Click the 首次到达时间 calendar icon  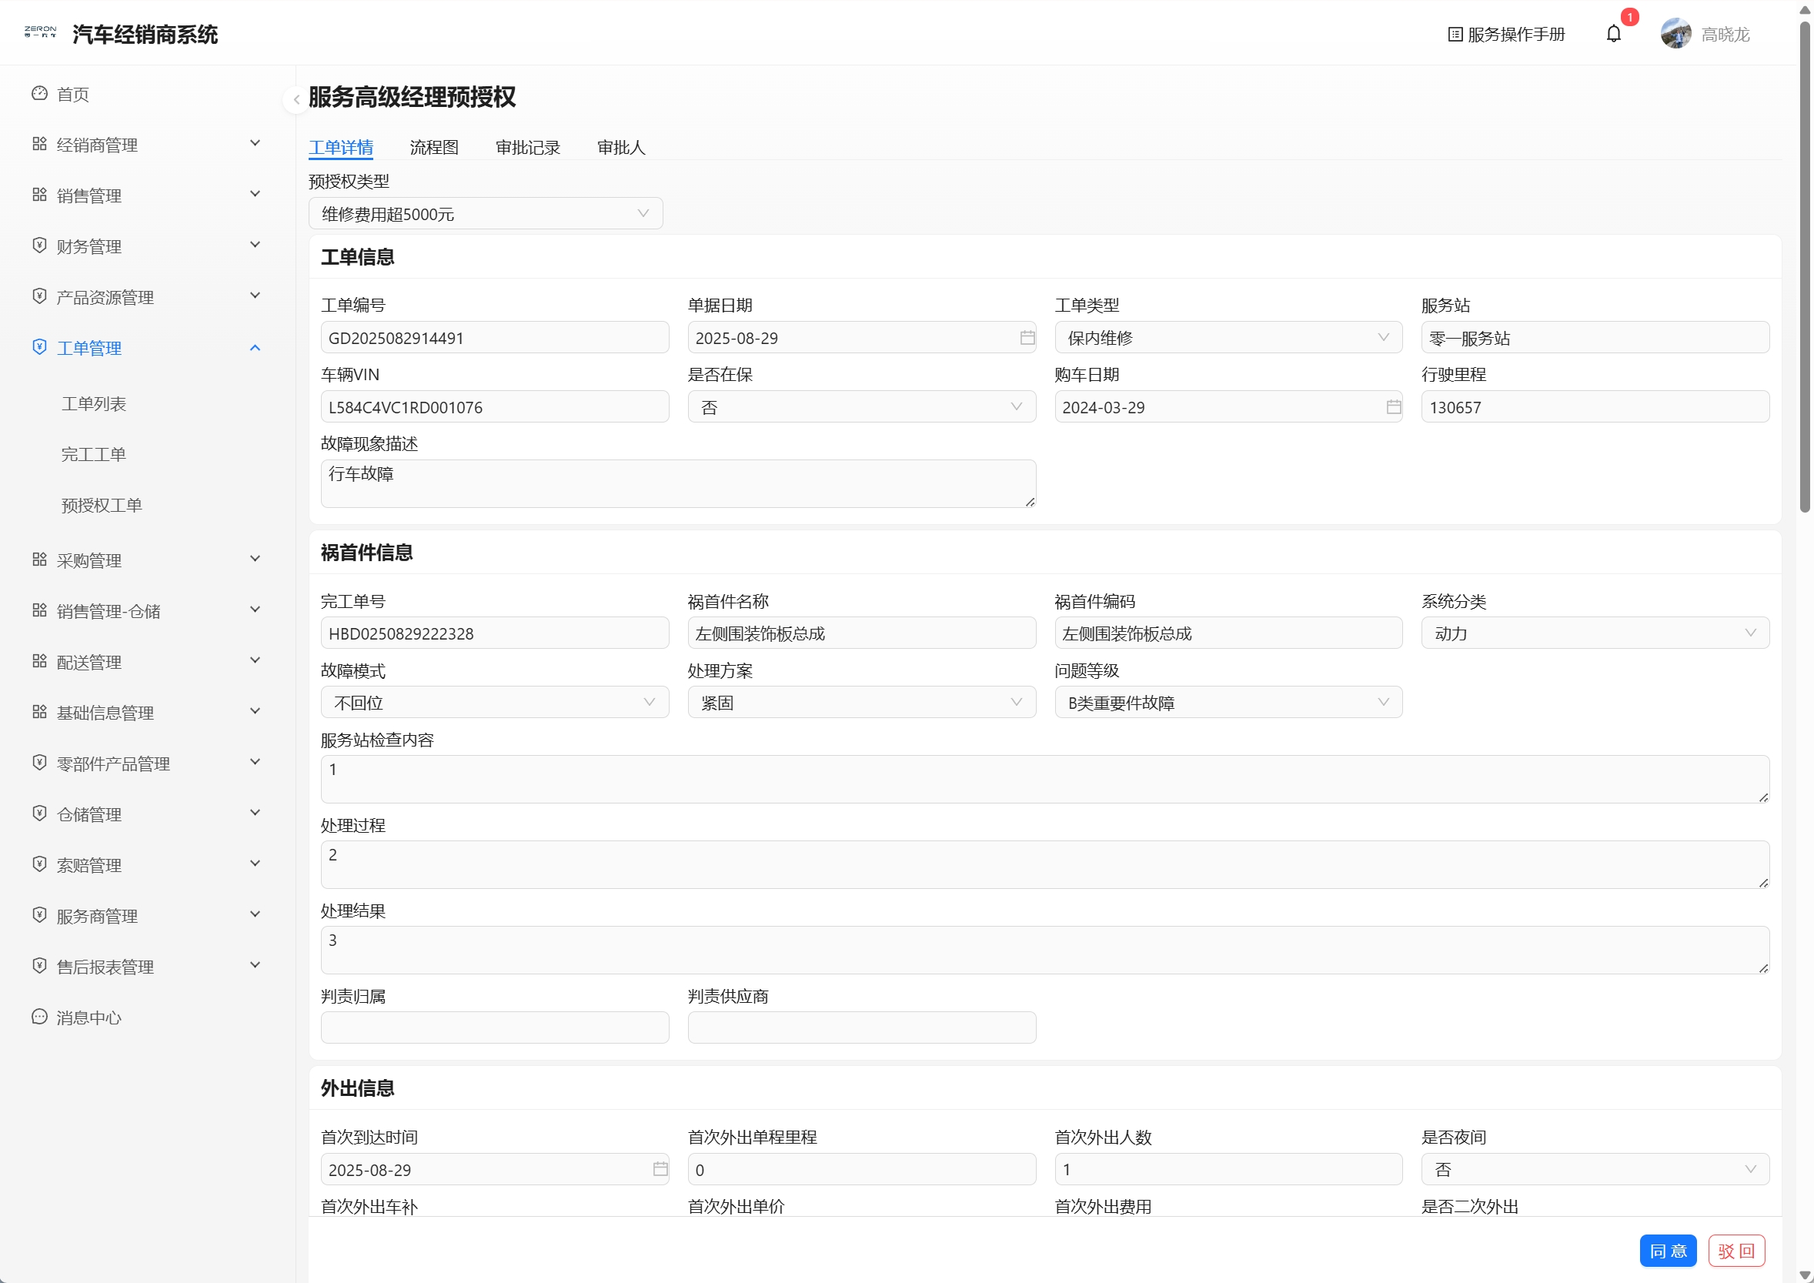(660, 1170)
